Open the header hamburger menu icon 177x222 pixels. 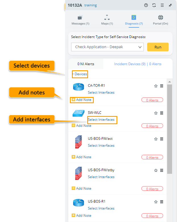point(162,5)
